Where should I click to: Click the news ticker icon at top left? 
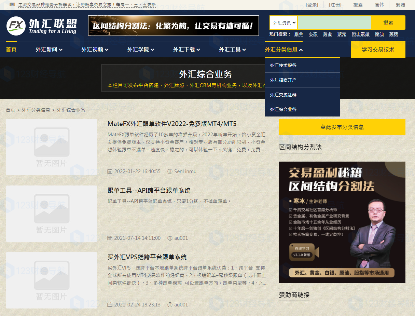point(12,5)
